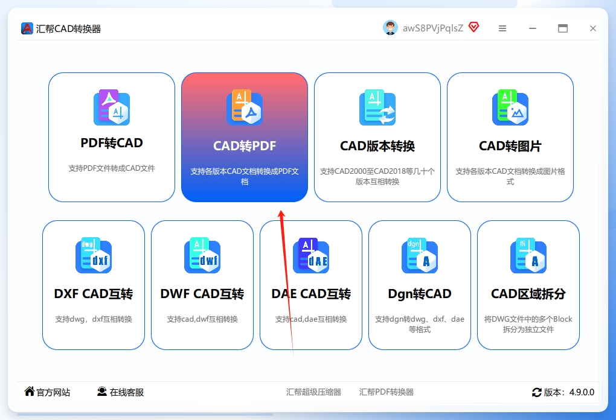Open the Dgn转CAD title
Viewport: 616px width, 420px height.
tap(420, 294)
